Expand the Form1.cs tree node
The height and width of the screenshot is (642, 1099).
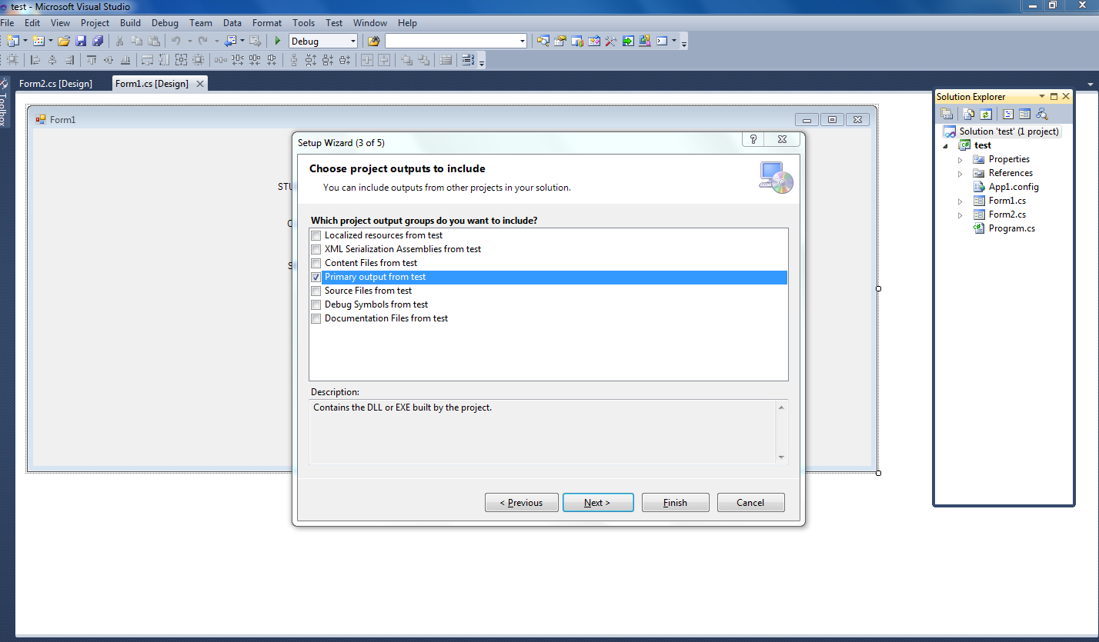pyautogui.click(x=959, y=201)
